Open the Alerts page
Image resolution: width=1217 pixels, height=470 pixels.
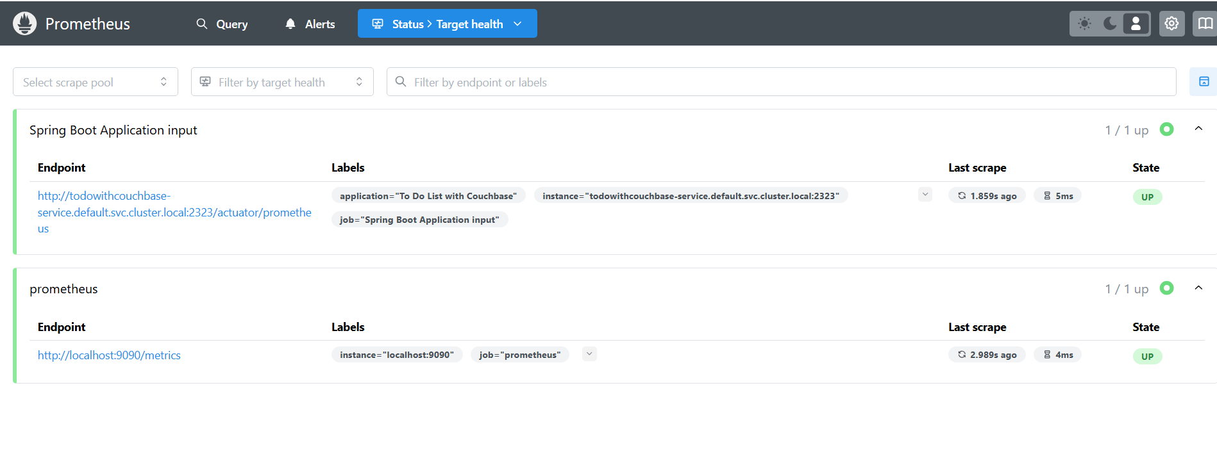(310, 24)
